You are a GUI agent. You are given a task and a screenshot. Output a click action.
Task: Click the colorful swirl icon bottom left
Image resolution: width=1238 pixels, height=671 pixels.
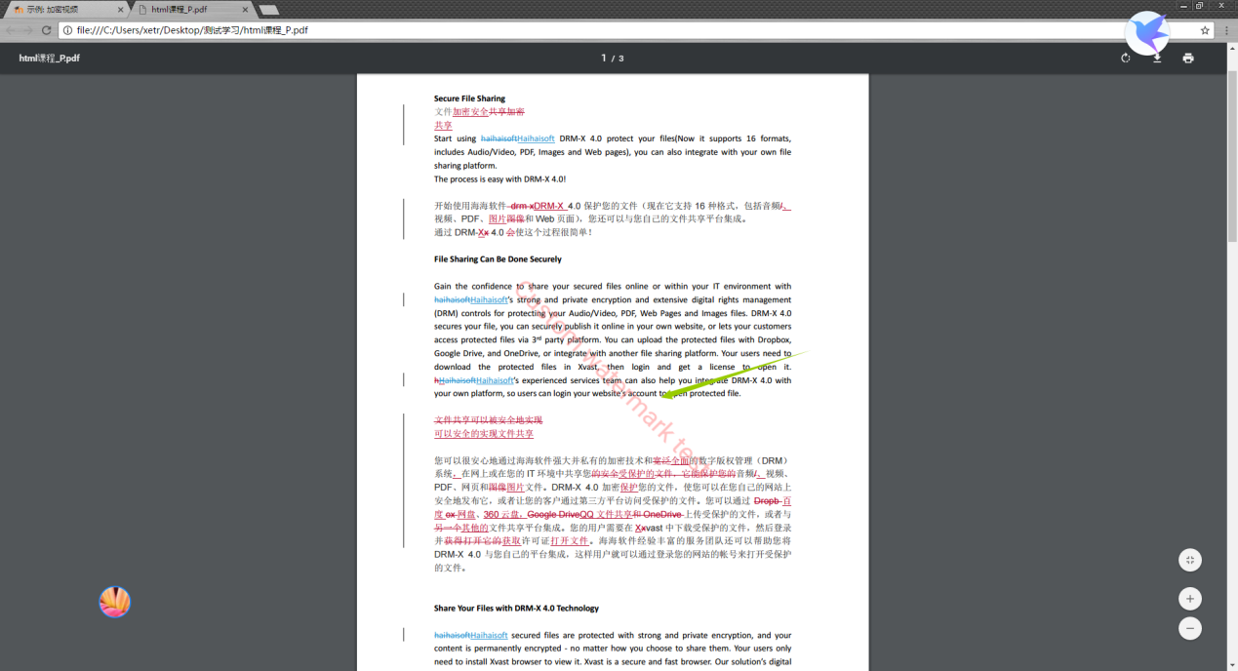click(114, 602)
